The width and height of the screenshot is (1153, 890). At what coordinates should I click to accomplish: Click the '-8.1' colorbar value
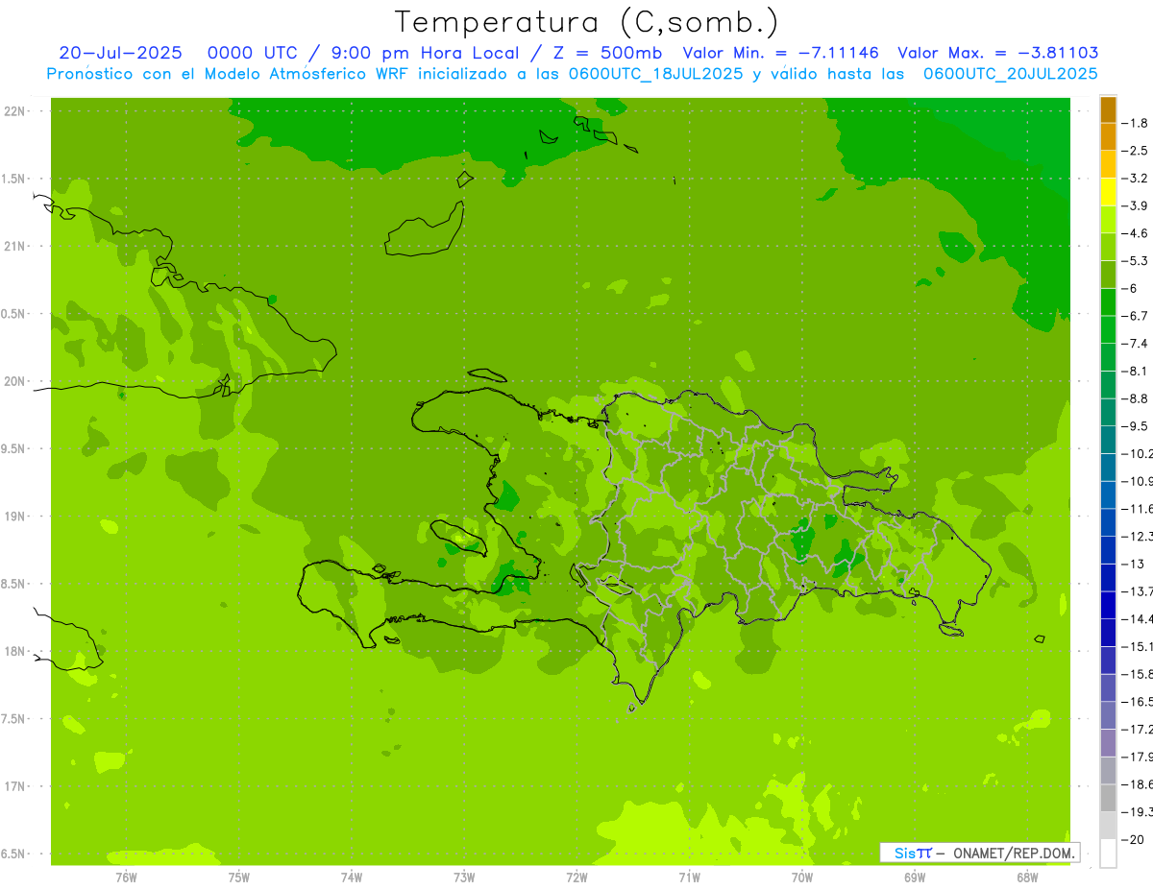(1136, 371)
